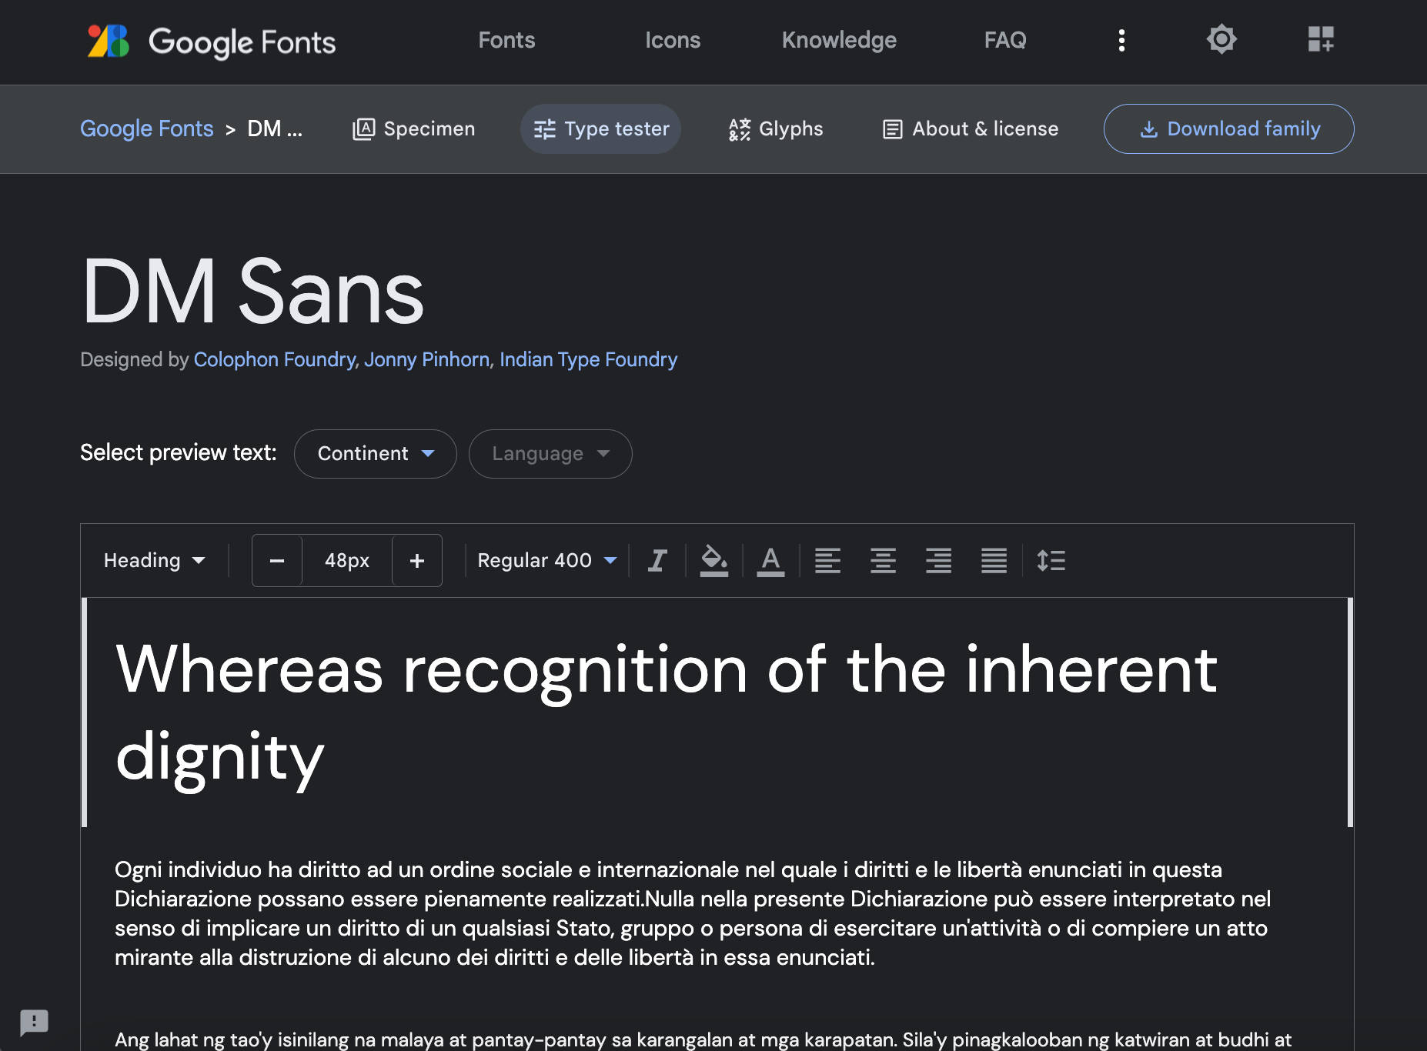Image resolution: width=1427 pixels, height=1051 pixels.
Task: Center align the preview text
Action: [883, 560]
